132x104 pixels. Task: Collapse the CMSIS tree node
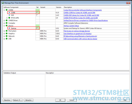tap(4, 10)
